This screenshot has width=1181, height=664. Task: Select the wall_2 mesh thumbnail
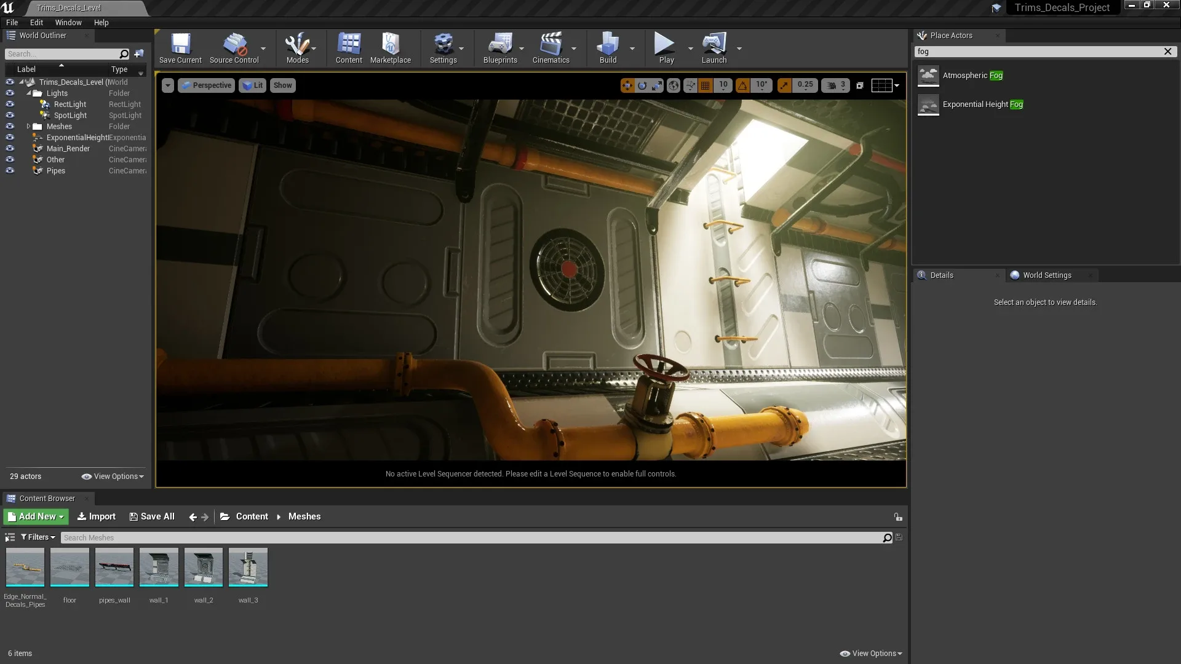point(204,567)
